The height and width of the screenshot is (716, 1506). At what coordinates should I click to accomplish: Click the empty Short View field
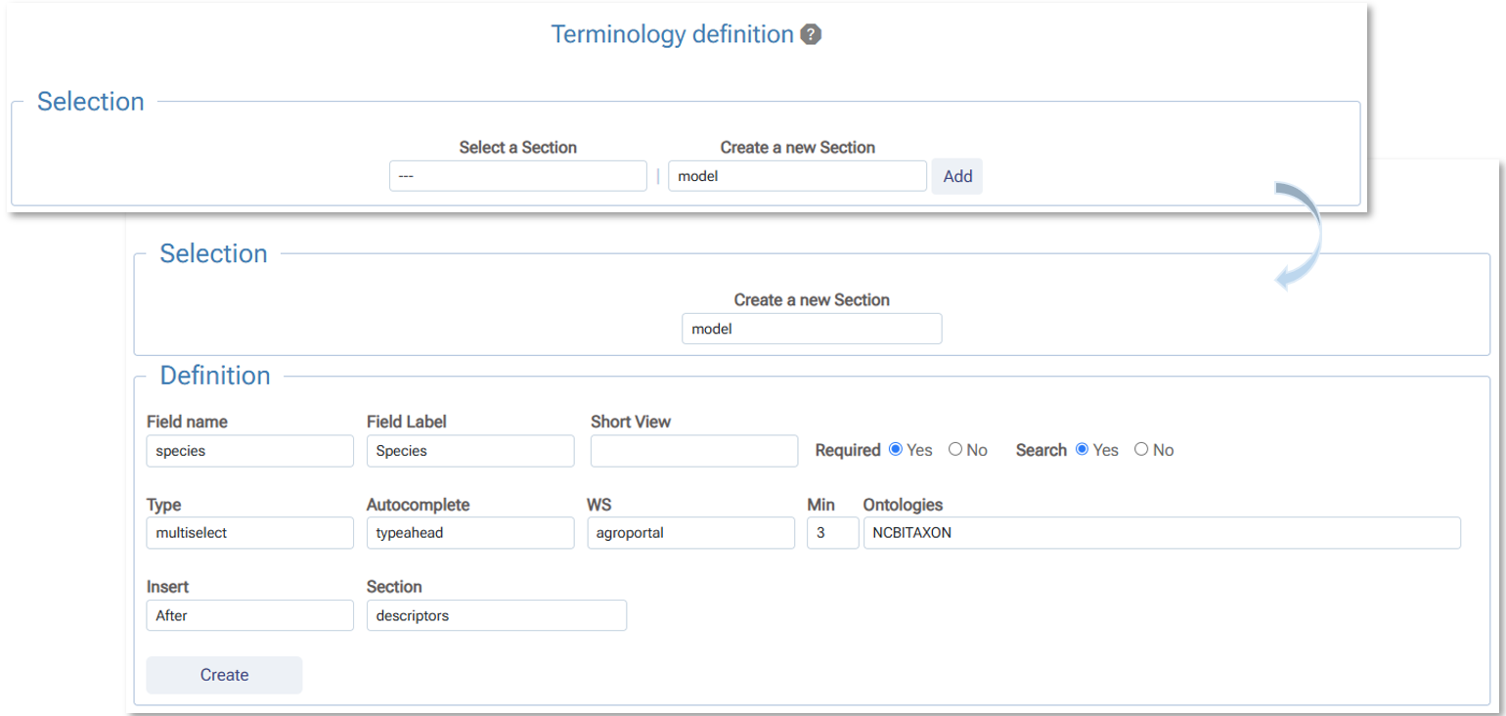click(693, 451)
